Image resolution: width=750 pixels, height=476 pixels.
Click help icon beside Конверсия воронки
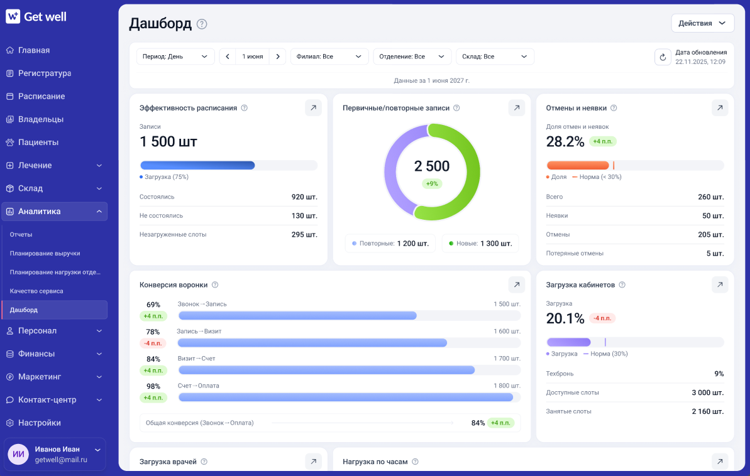pos(215,285)
